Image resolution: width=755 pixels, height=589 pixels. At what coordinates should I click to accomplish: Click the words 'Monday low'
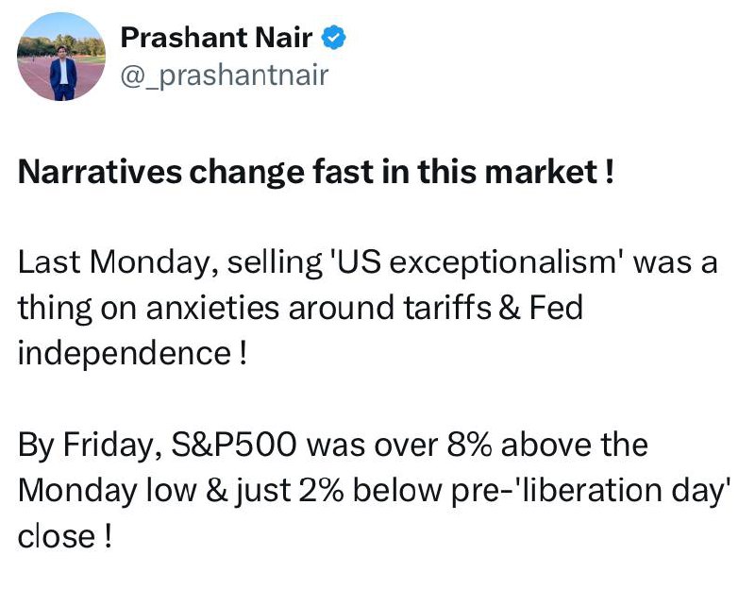point(108,490)
